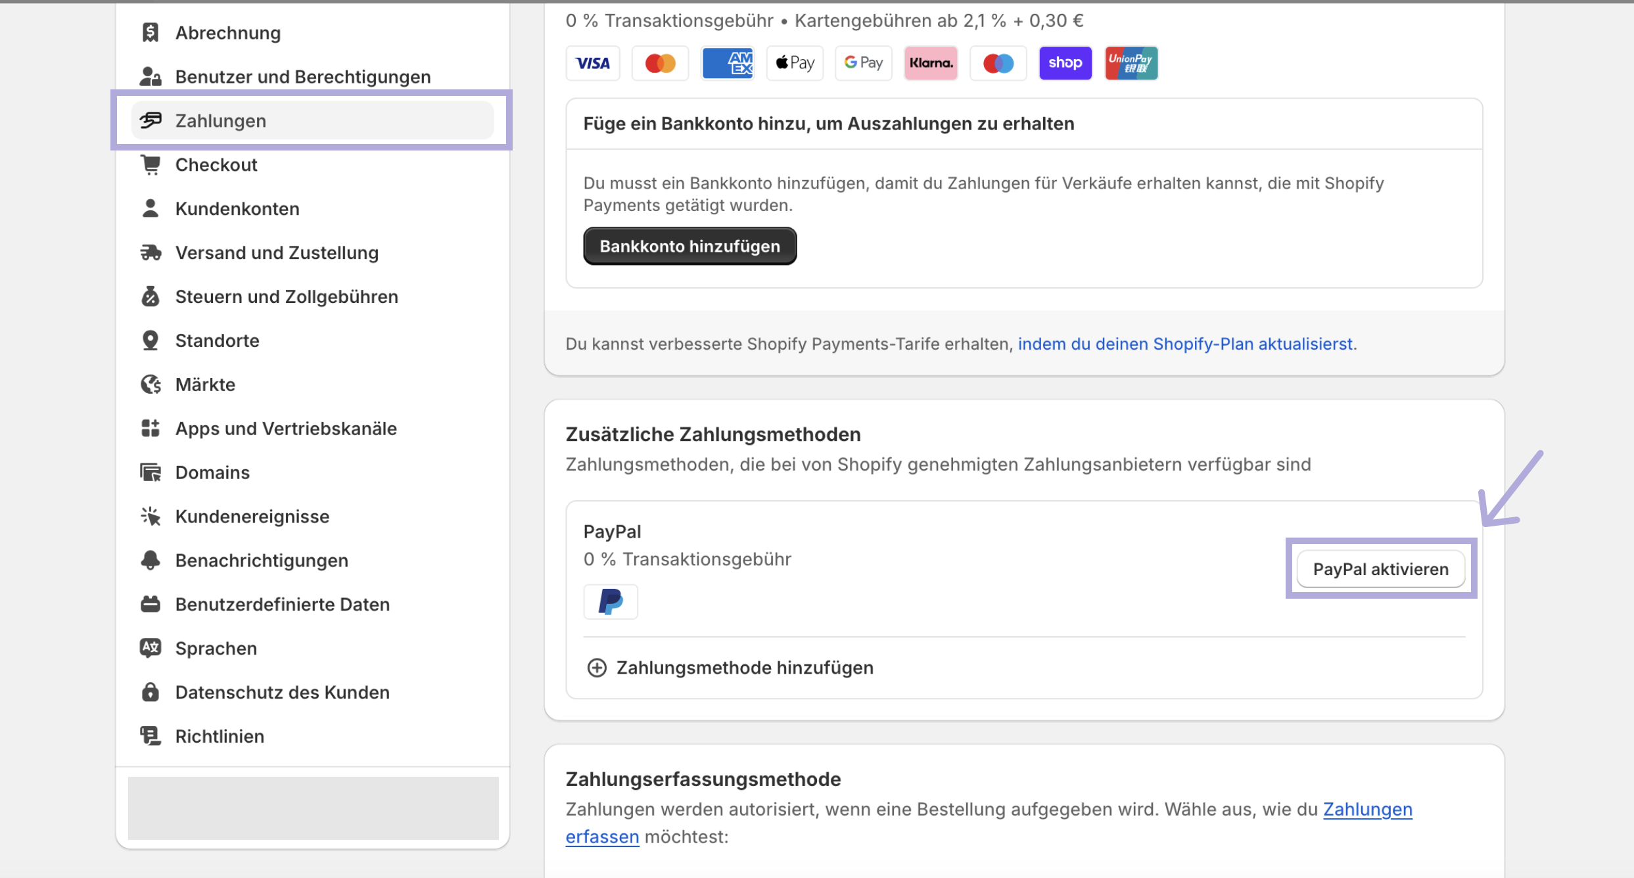Follow the Shopify-Plan aktualisierst link
The image size is (1634, 878).
pos(1185,344)
